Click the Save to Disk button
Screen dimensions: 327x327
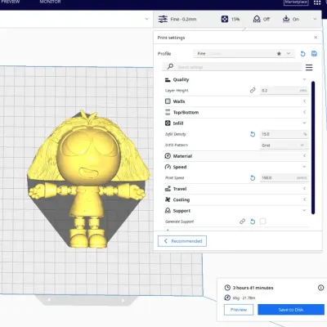(291, 310)
